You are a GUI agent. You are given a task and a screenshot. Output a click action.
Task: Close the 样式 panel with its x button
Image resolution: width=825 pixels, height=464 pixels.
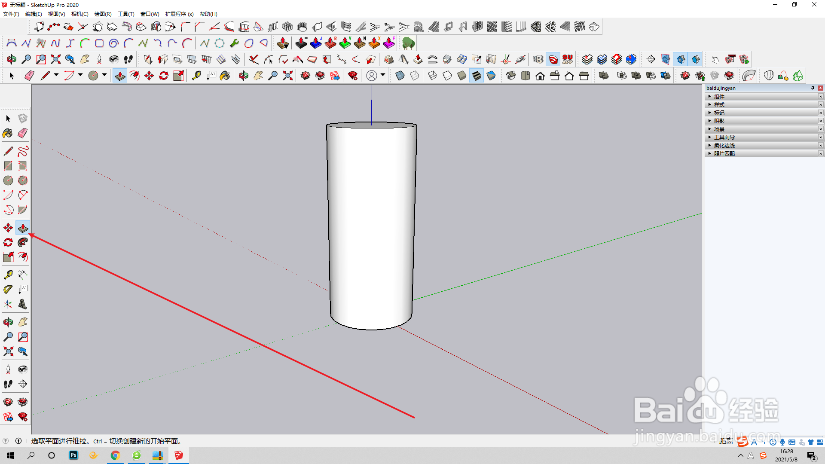[820, 105]
